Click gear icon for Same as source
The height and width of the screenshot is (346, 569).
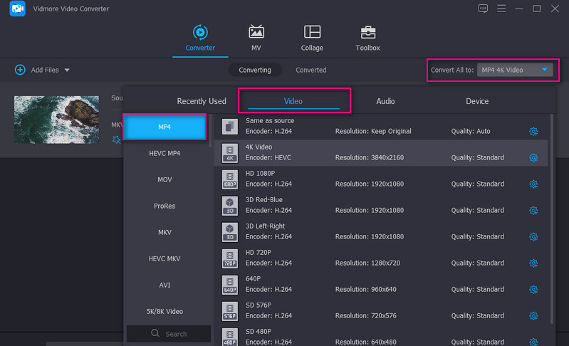[x=533, y=132]
